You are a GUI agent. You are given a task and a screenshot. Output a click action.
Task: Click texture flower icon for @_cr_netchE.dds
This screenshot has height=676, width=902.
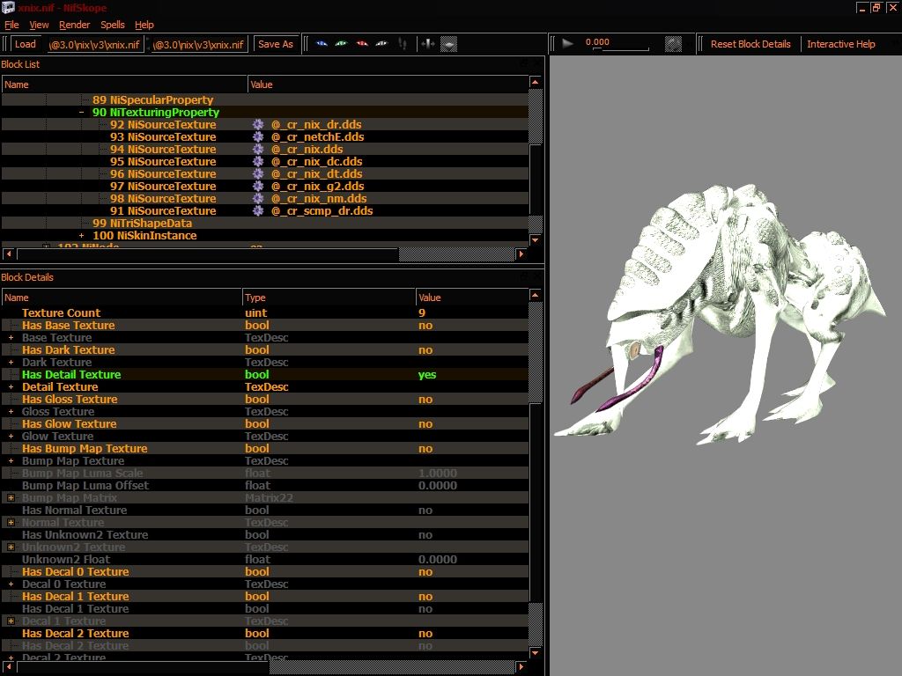coord(258,136)
